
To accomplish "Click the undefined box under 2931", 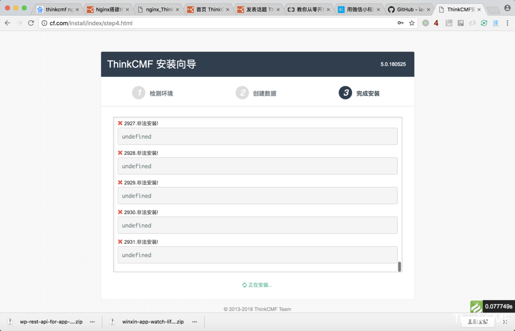I will 257,255.
